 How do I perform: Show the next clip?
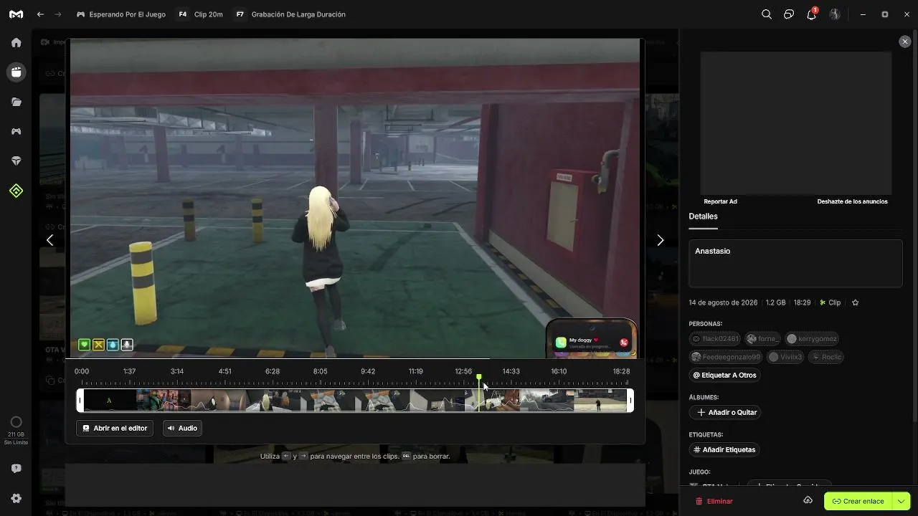[661, 240]
